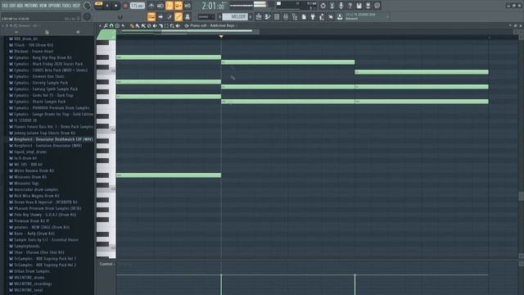
Task: Open the TOOLS menu
Action: 66,6
